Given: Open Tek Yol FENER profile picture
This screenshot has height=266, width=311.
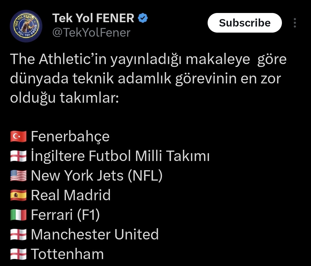Looking at the screenshot, I should [x=26, y=26].
